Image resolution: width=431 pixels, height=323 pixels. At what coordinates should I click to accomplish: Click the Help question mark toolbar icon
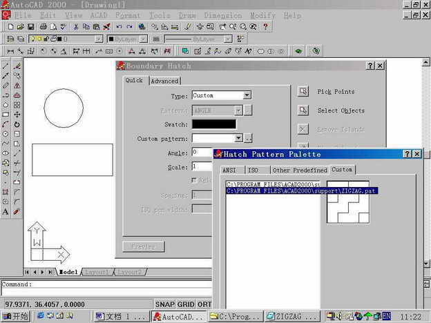point(265,27)
